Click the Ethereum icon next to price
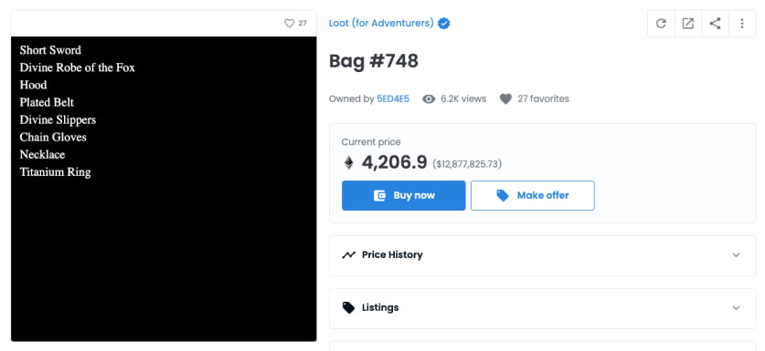This screenshot has height=351, width=765. coord(348,162)
